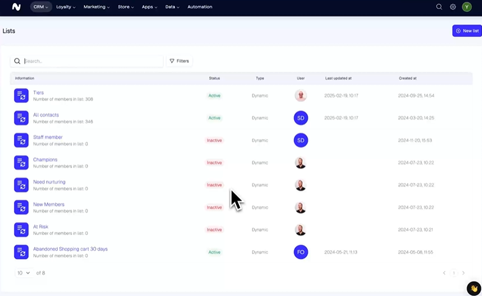The image size is (482, 296).
Task: Click Active badge in Abandoned Shopping cart row
Action: pos(215,252)
